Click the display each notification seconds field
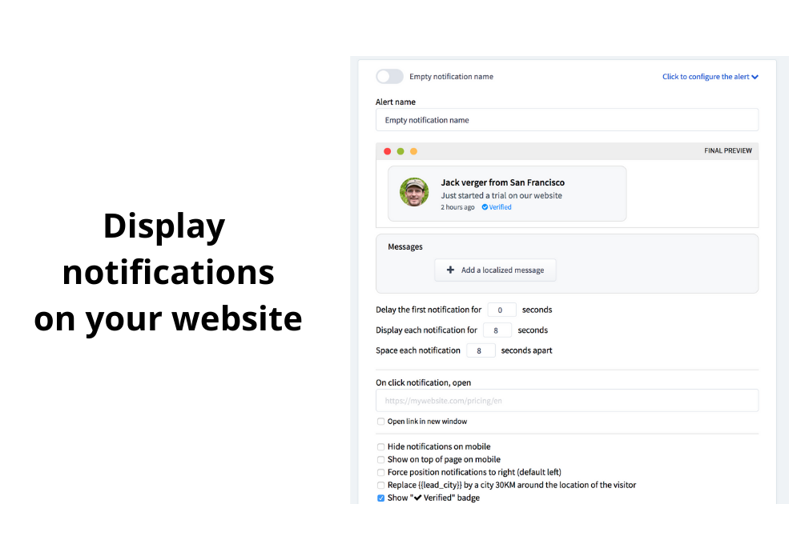Viewport: 801px width, 560px height. coord(497,330)
